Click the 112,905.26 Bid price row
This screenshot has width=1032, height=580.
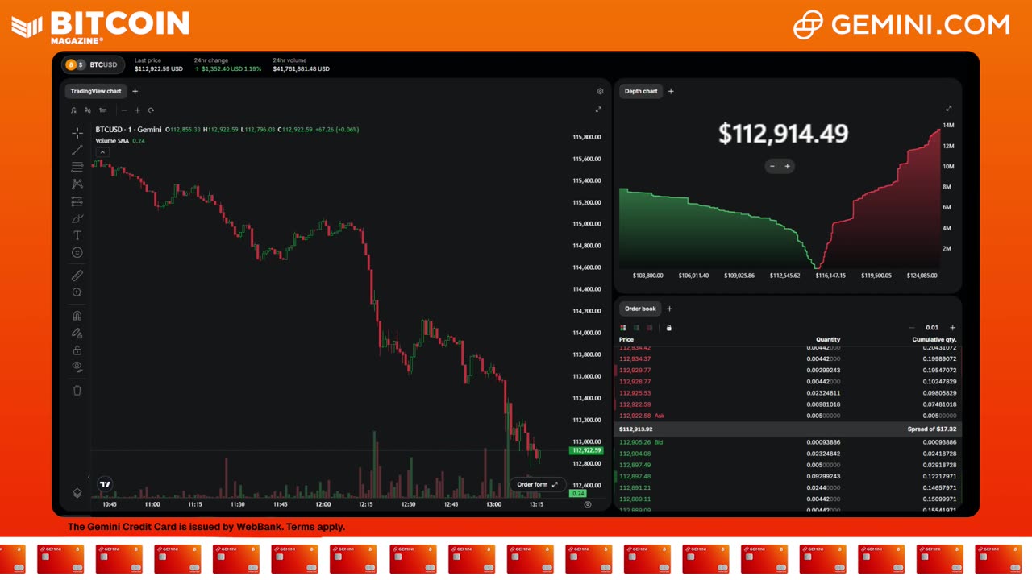787,442
